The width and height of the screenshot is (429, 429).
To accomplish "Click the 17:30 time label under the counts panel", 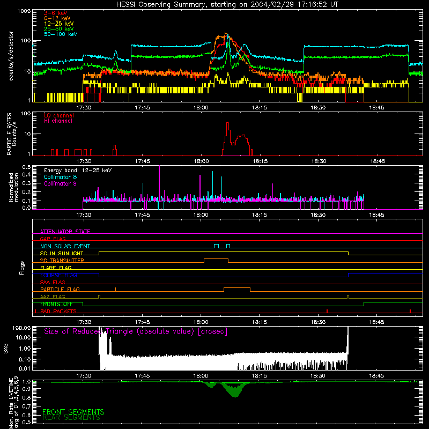I will pyautogui.click(x=84, y=108).
